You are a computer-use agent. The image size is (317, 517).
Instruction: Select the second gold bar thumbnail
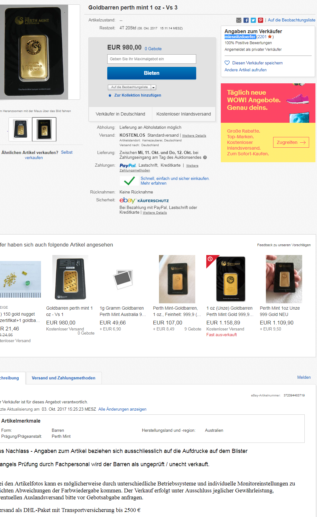44,129
